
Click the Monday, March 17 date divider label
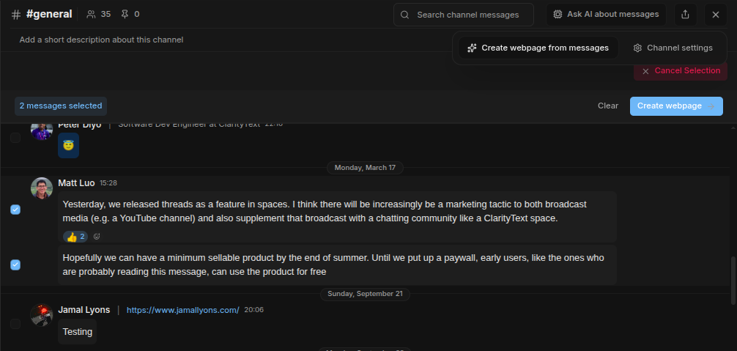tap(365, 168)
